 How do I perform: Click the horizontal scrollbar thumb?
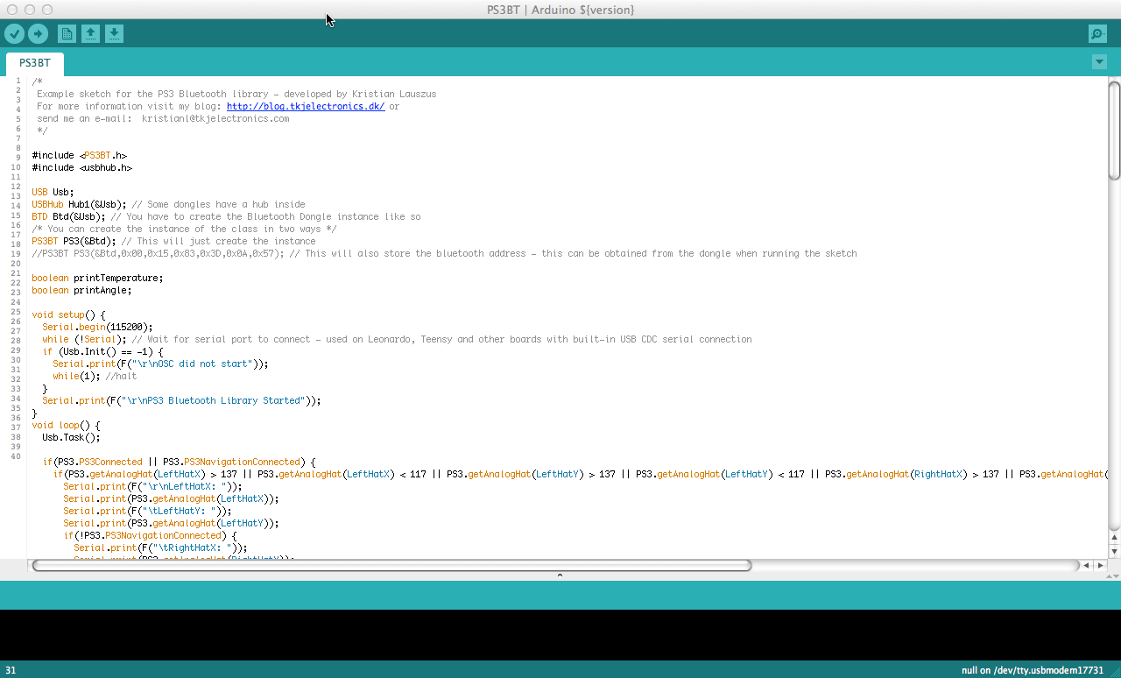click(391, 565)
